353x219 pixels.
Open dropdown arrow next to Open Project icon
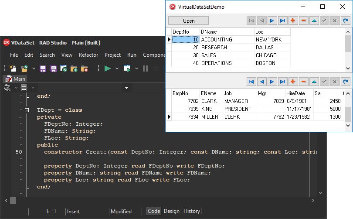(x=33, y=68)
